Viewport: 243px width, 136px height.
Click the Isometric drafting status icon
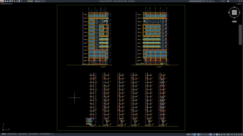pos(205,134)
